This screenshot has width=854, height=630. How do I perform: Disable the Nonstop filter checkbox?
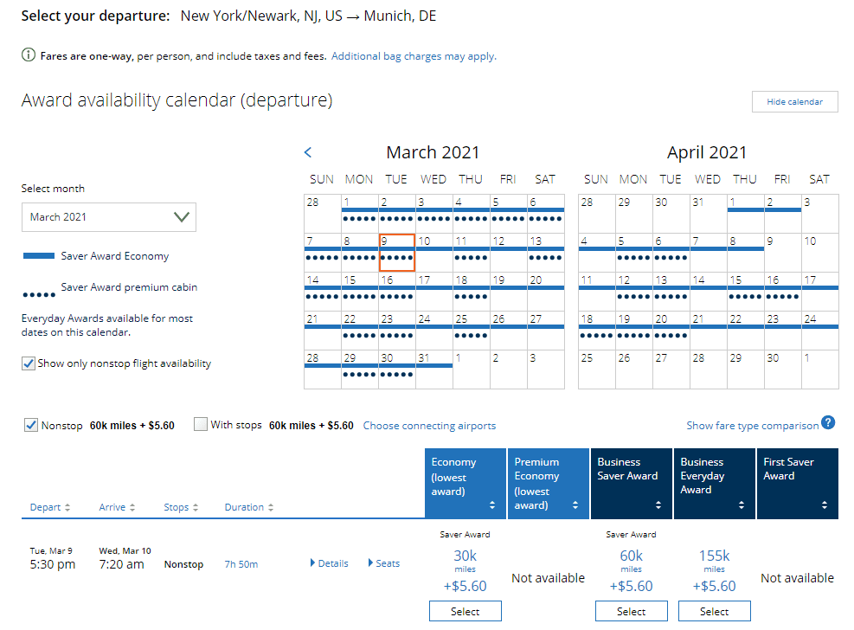coord(30,424)
